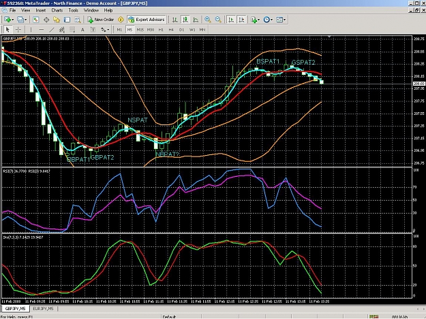Open the File menu

tap(12, 10)
